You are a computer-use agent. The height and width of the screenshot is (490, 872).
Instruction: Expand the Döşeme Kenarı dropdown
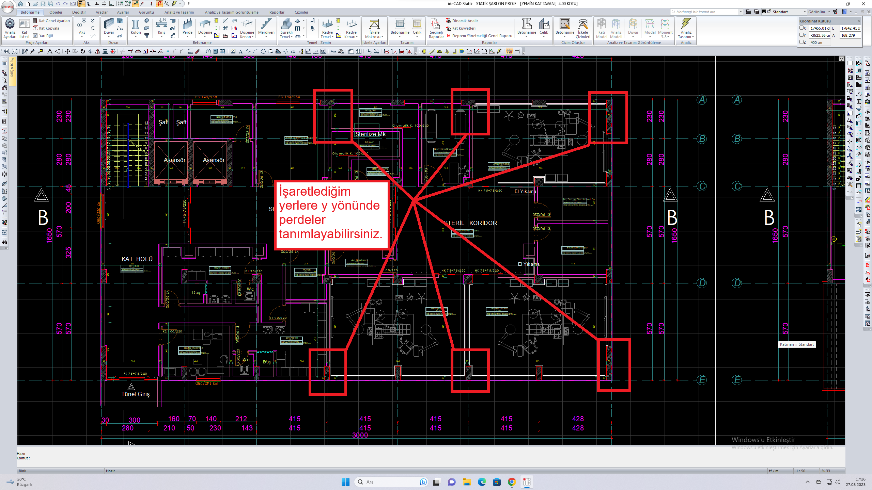pyautogui.click(x=252, y=37)
